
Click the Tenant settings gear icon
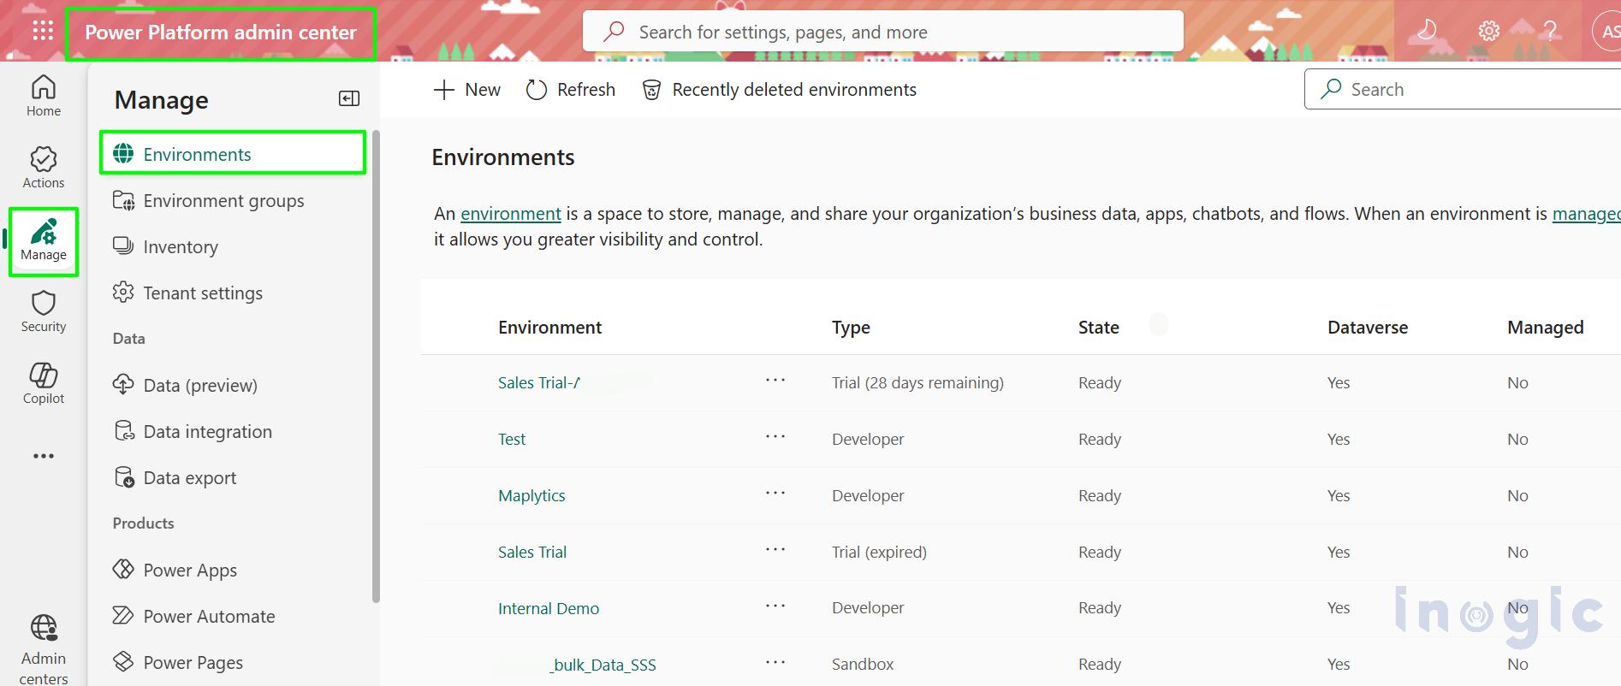(x=123, y=292)
